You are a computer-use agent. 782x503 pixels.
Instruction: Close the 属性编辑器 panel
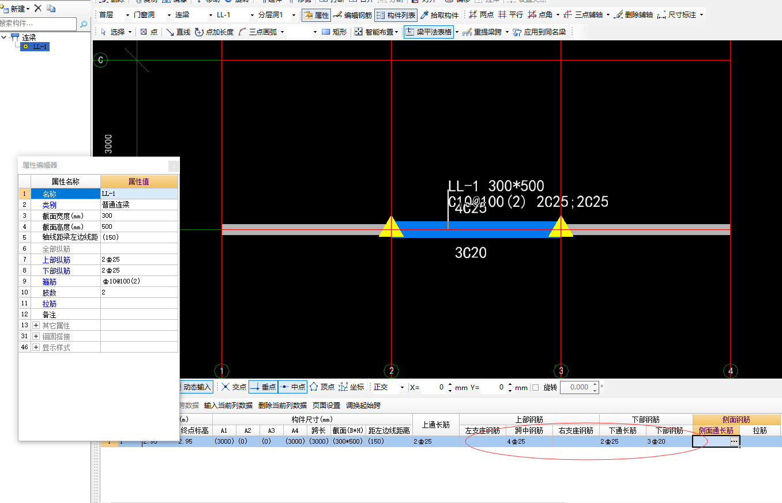[x=174, y=166]
